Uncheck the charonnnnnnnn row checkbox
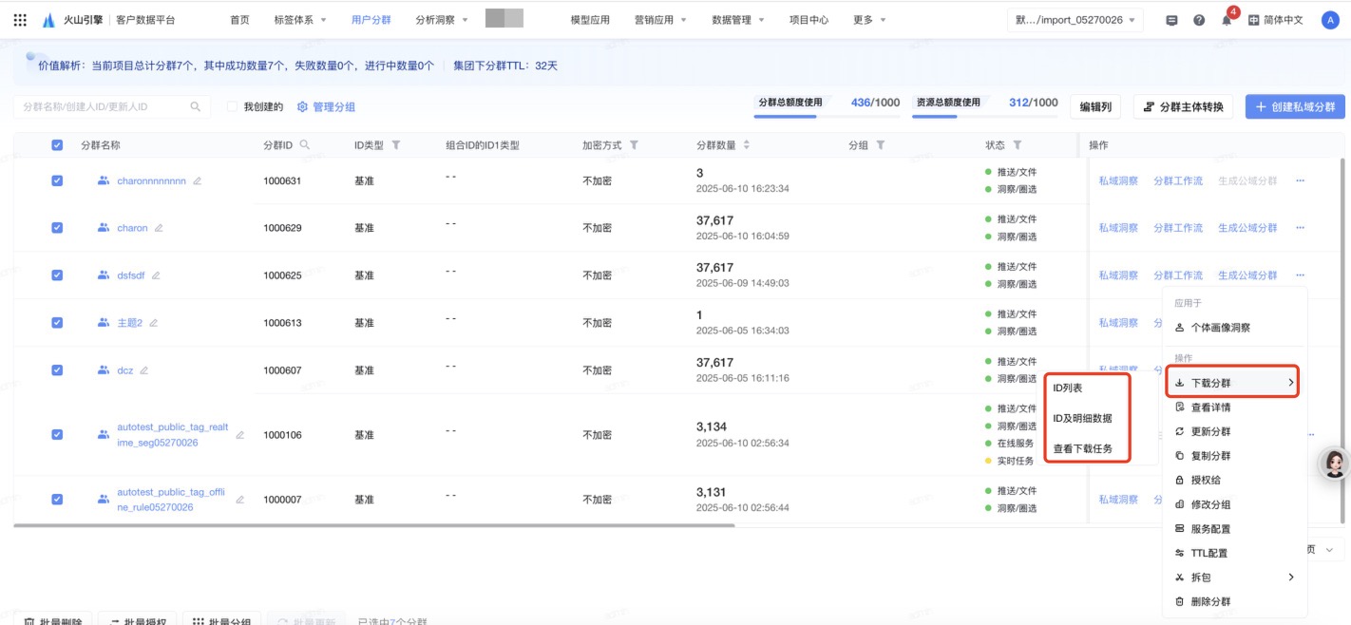The image size is (1351, 625). pyautogui.click(x=57, y=180)
